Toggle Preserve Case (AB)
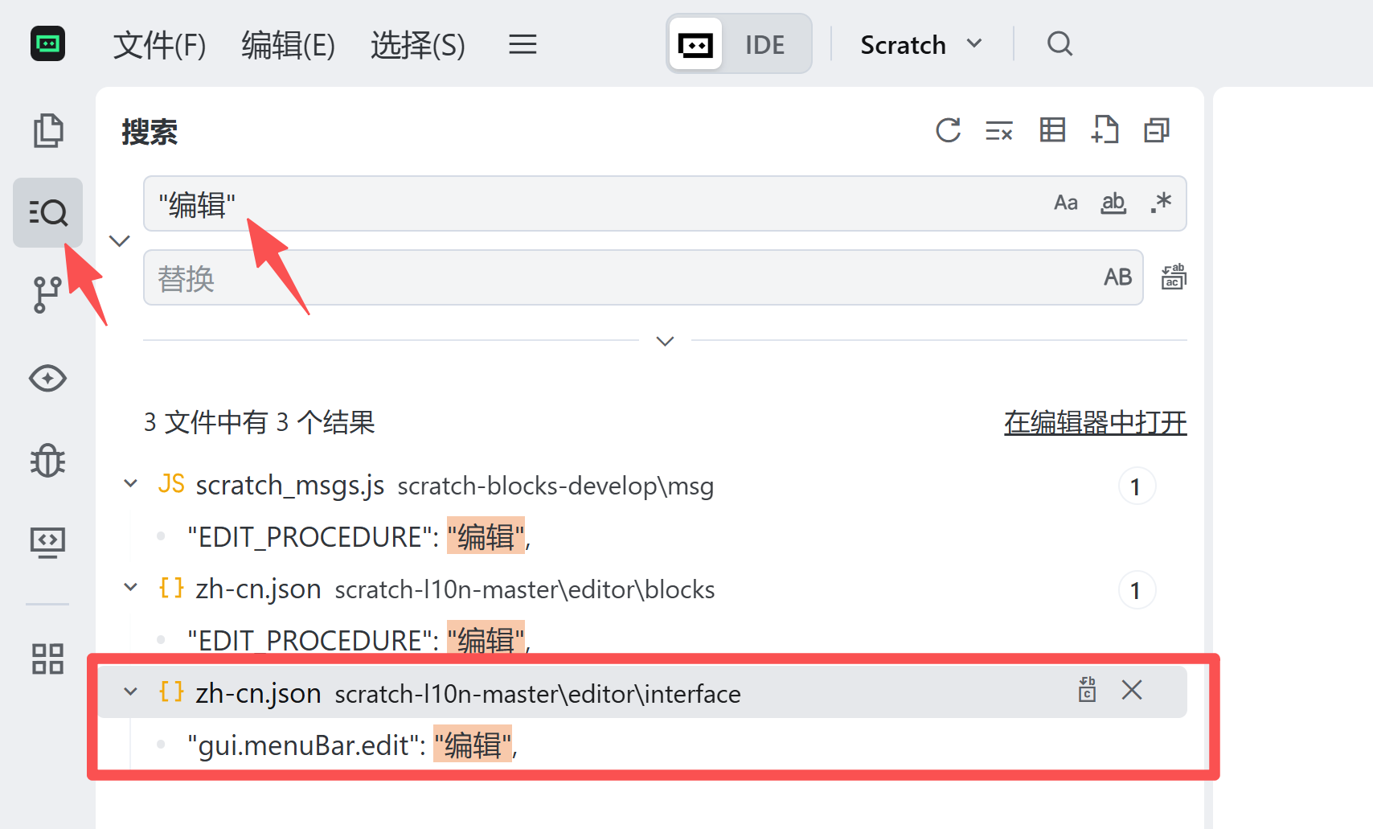The width and height of the screenshot is (1373, 829). click(x=1118, y=277)
